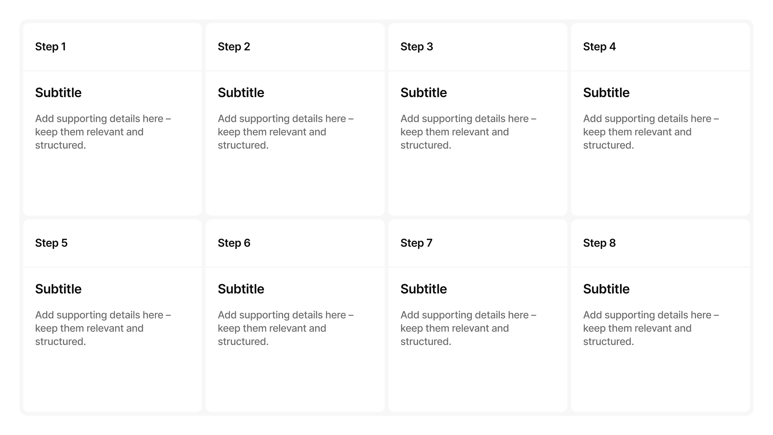This screenshot has width=773, height=435.
Task: Select the Step 2 heading
Action: point(234,47)
